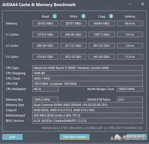
Task: Select L1 Cache Read 1376.9 GB/s
Action: (45, 34)
